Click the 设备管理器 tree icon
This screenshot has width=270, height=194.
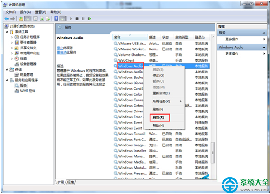click(x=17, y=64)
